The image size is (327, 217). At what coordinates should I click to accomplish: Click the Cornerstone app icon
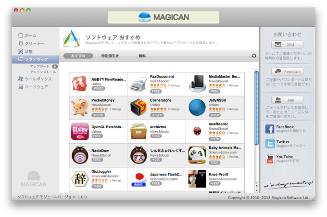(138, 107)
